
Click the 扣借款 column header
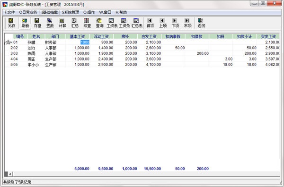197,36
